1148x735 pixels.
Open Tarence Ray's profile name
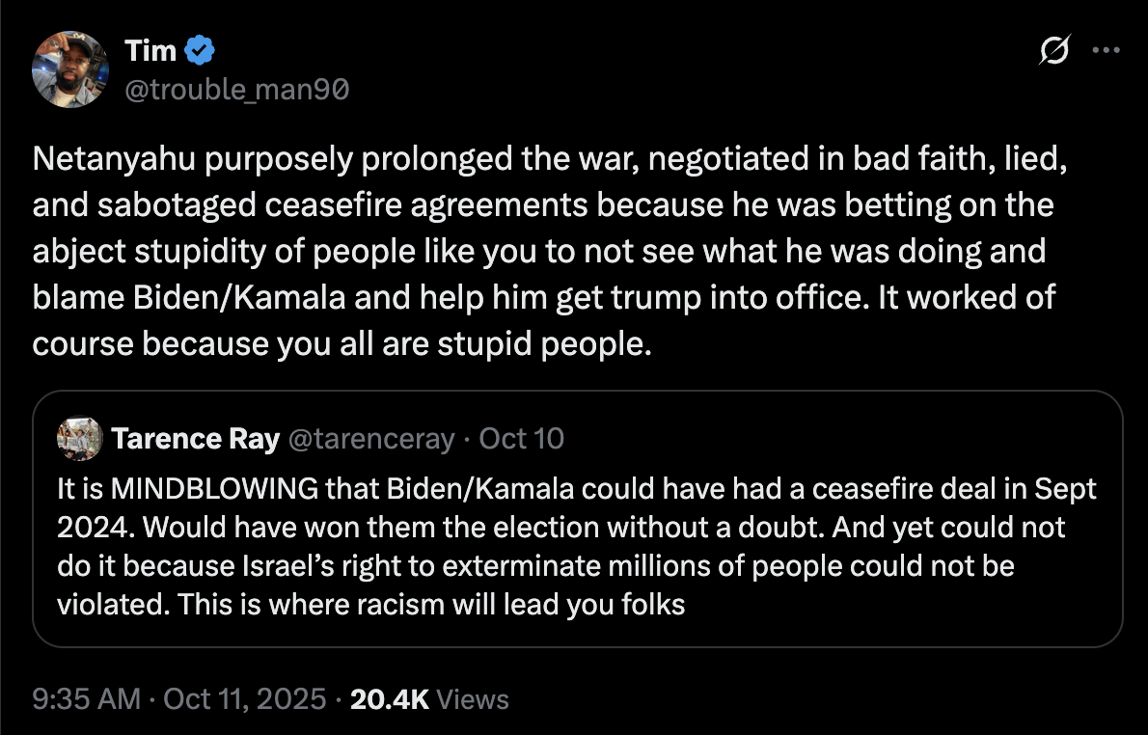click(196, 439)
